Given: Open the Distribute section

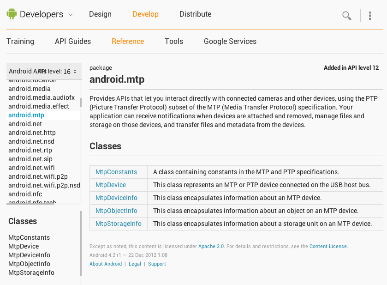Looking at the screenshot, I should (195, 14).
